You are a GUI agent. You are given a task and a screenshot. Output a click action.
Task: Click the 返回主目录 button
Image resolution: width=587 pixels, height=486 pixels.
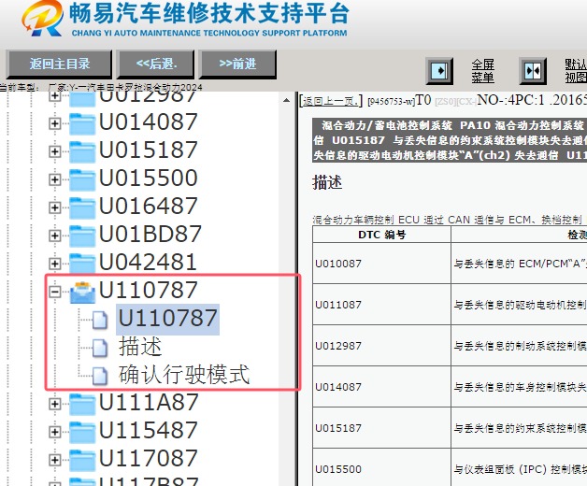tap(59, 64)
